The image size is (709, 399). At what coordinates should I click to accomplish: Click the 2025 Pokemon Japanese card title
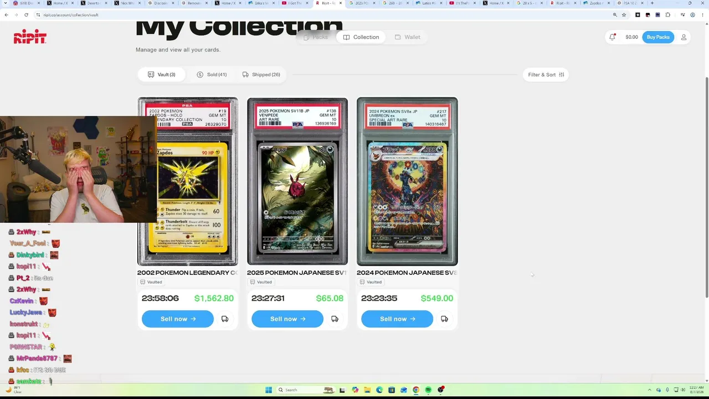point(297,273)
